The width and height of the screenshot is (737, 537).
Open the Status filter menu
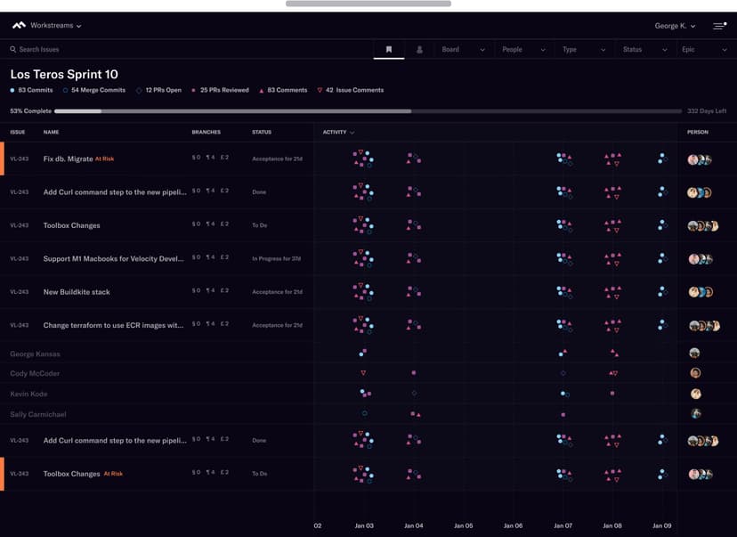(644, 50)
